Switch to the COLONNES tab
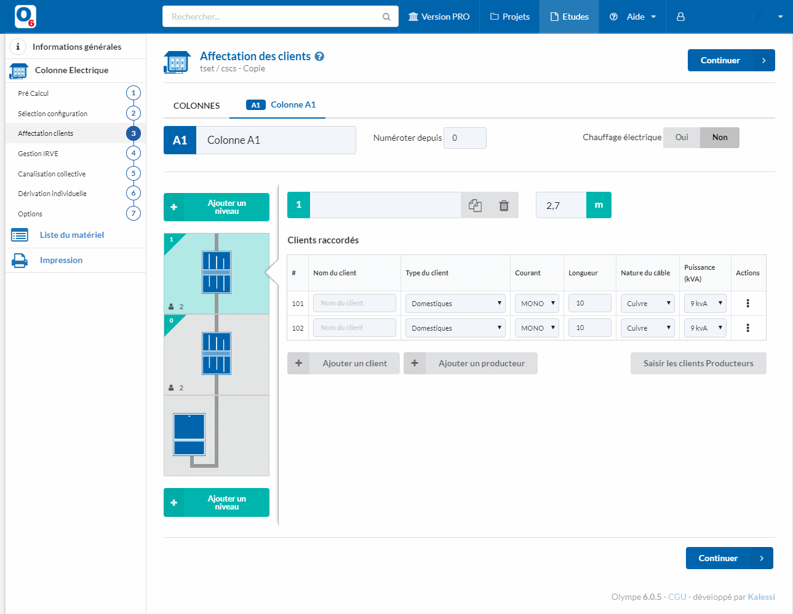793x614 pixels. (197, 106)
